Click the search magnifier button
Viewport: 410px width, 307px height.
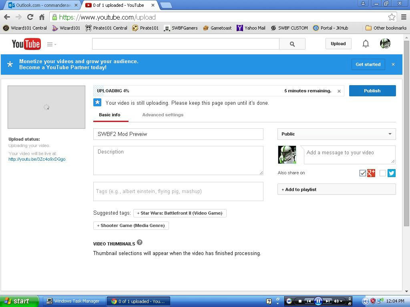pos(292,44)
